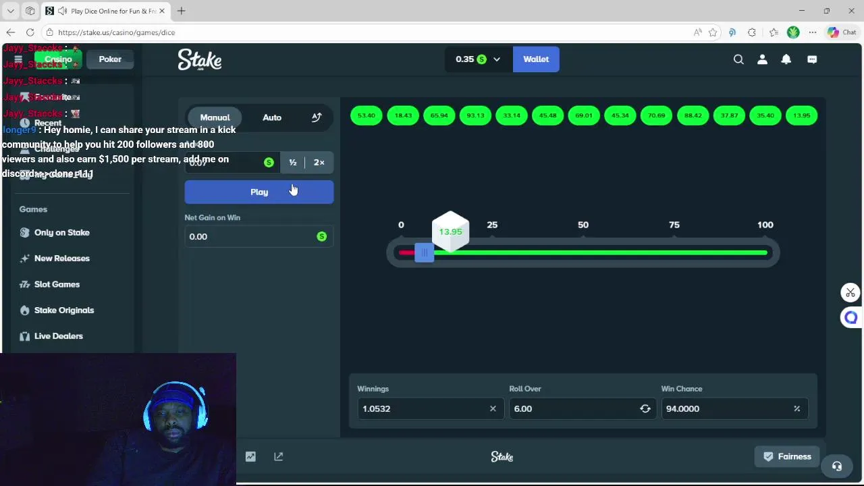This screenshot has width=864, height=486.
Task: Open Recent in the sidebar
Action: (48, 123)
